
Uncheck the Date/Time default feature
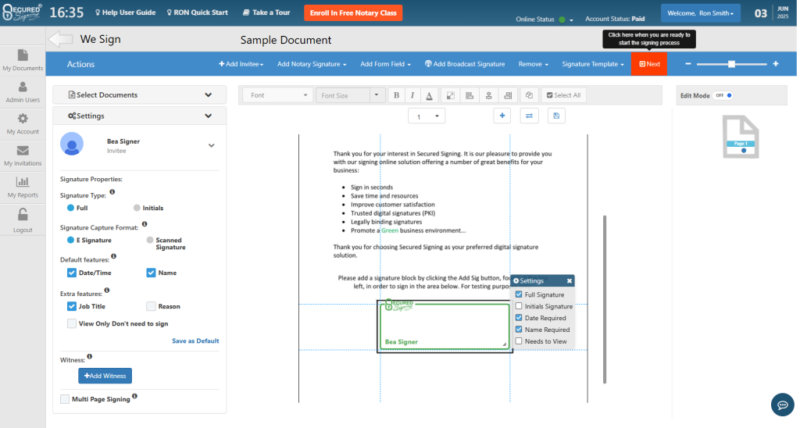(x=72, y=273)
